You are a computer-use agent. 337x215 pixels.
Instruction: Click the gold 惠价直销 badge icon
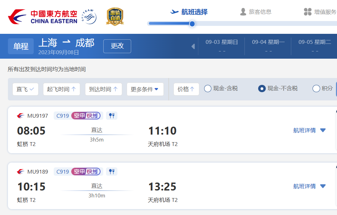point(115,17)
